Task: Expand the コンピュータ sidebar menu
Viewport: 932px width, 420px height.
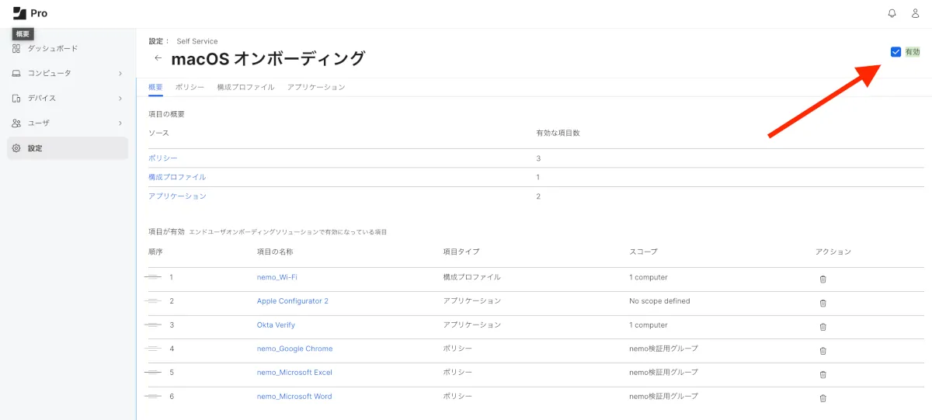Action: click(x=68, y=73)
